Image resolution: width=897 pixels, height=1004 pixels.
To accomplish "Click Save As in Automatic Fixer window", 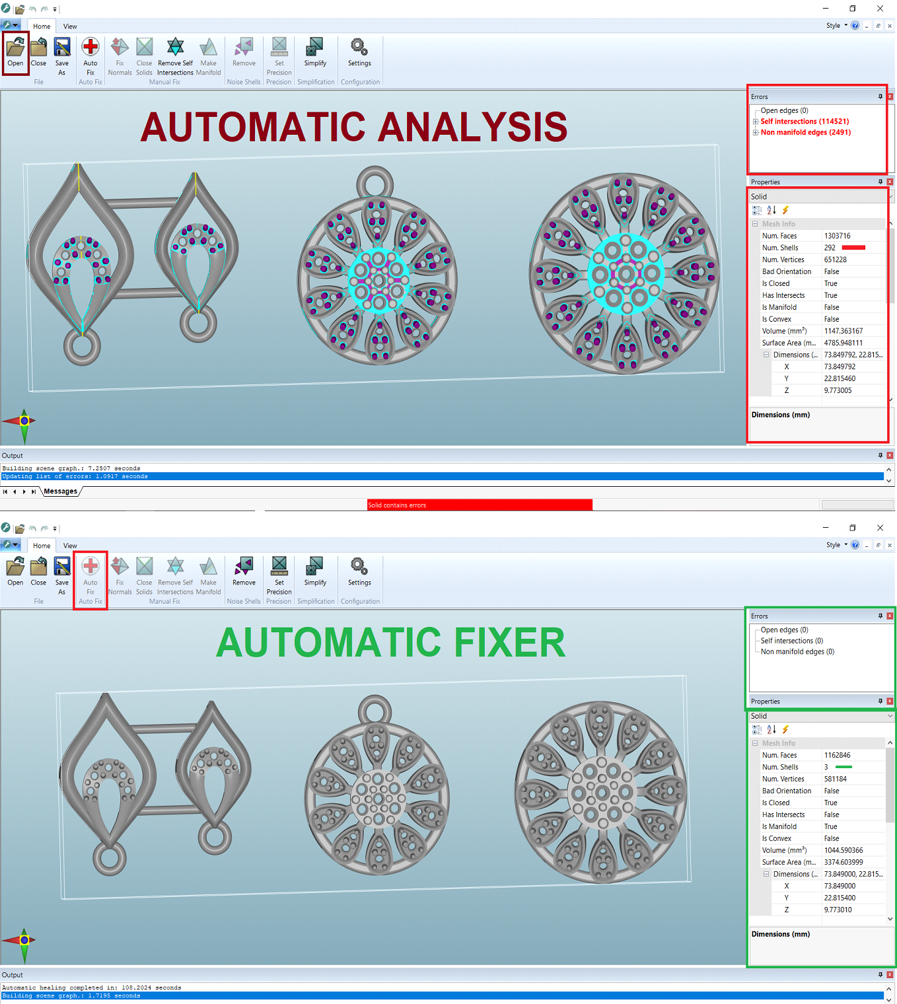I will 62,572.
